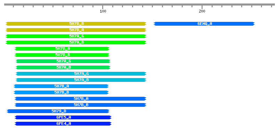The height and width of the screenshot is (128, 278).
Task: Click the 100 position ruler label
Action: click(x=103, y=11)
